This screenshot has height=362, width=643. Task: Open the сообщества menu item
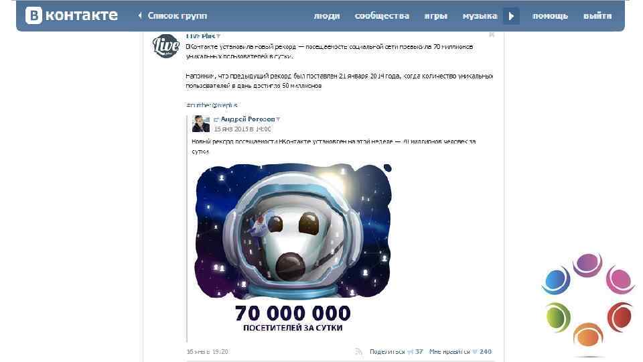[x=382, y=16]
